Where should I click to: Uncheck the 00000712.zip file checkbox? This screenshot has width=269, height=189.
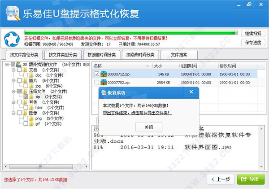97,74
